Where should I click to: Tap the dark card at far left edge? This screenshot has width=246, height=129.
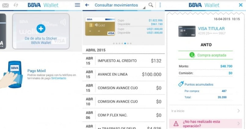3,31
